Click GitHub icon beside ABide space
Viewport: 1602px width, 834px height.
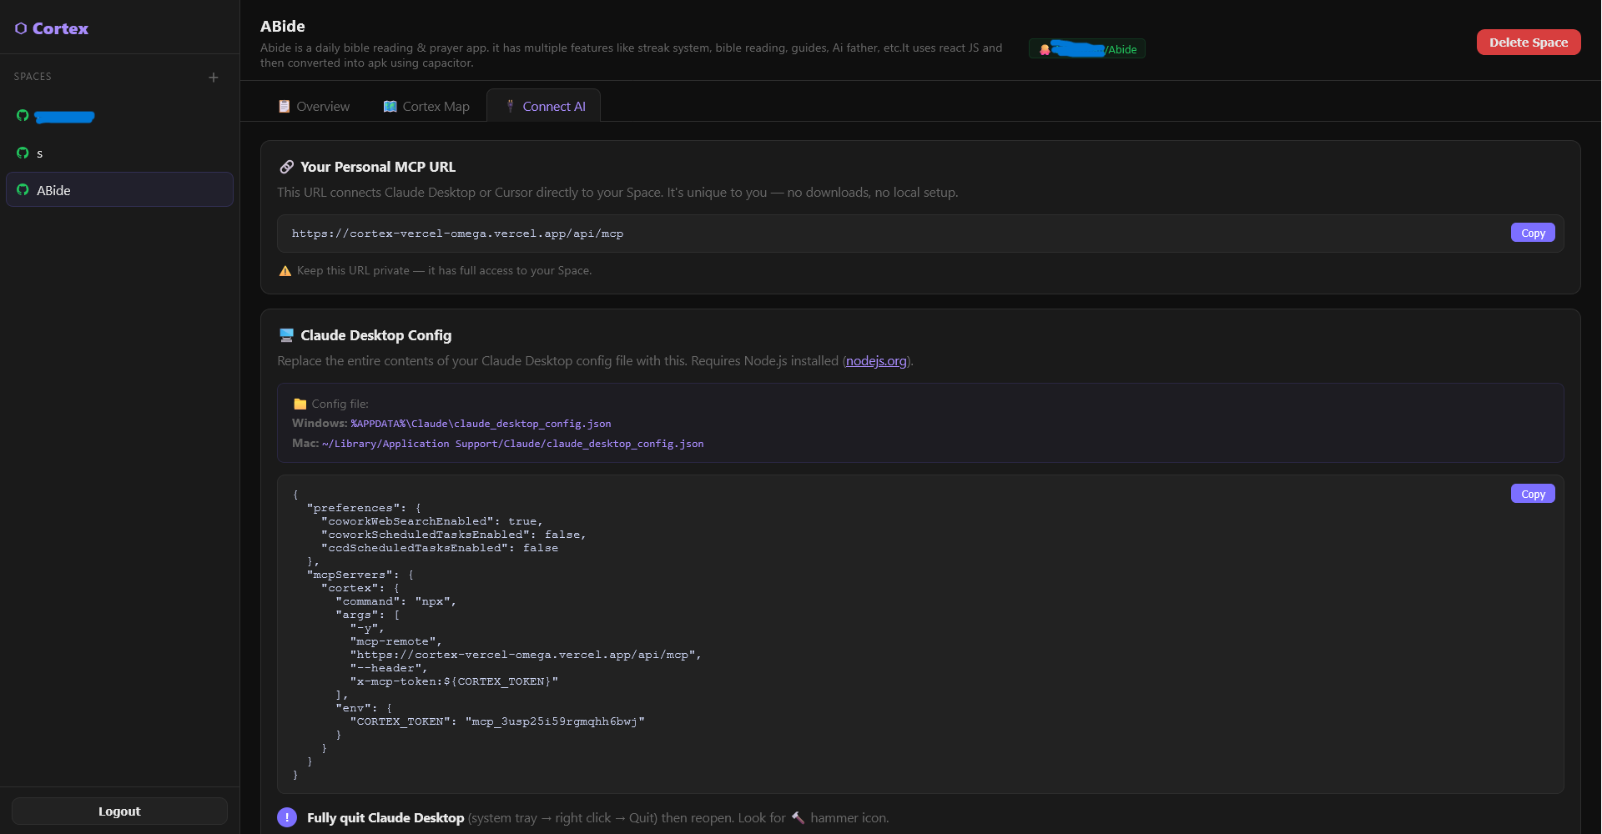(23, 190)
